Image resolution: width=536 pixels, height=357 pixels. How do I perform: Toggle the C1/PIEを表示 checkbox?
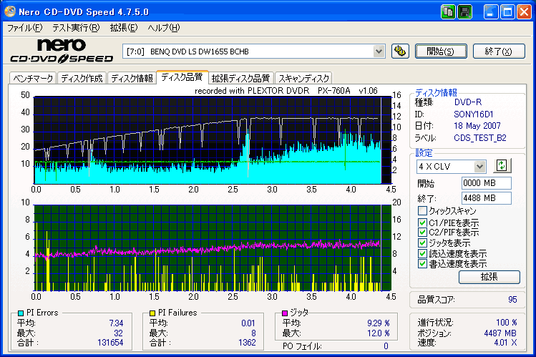[x=423, y=222]
